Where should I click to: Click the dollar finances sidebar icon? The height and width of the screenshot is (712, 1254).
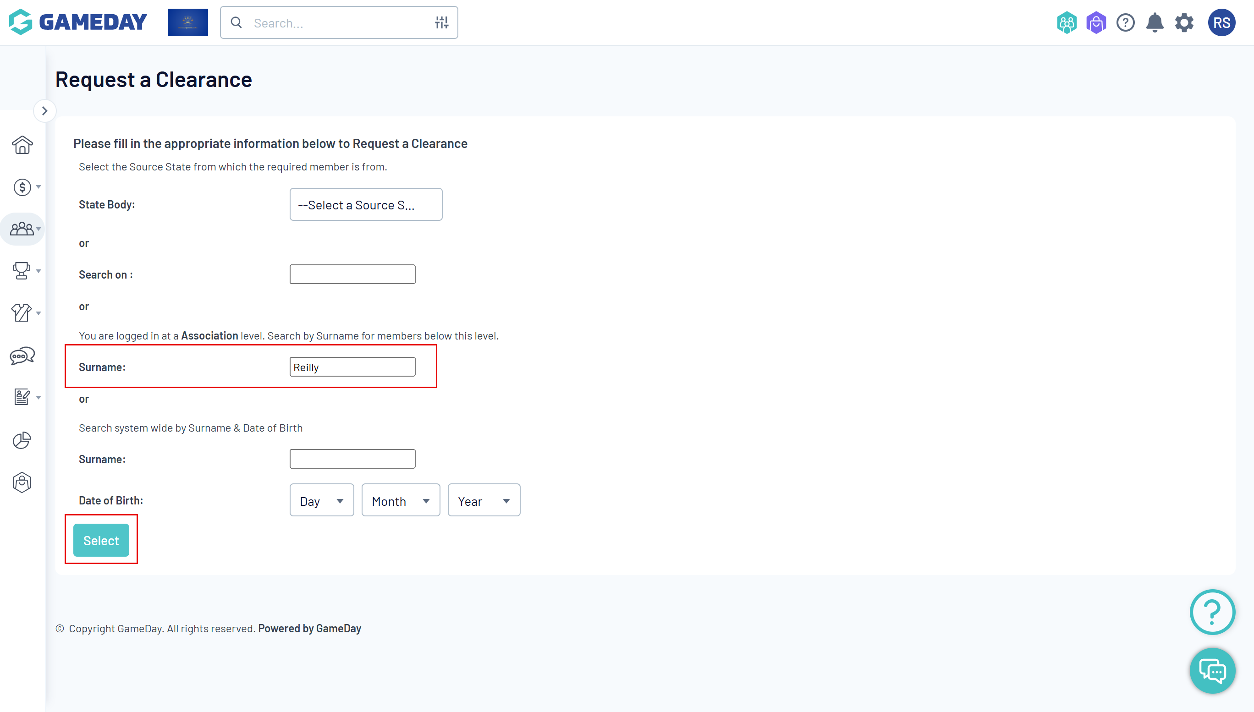tap(22, 187)
